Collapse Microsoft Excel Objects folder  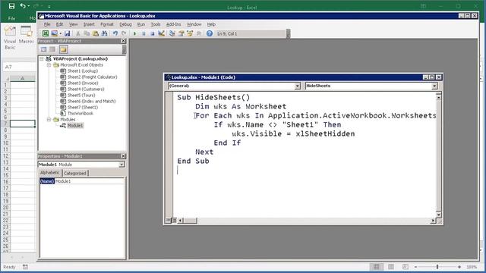pos(49,64)
